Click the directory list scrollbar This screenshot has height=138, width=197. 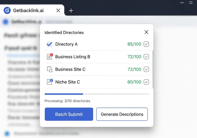[x=152, y=66]
